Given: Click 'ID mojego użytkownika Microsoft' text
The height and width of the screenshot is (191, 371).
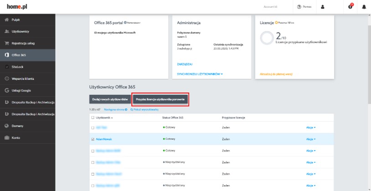Looking at the screenshot, I should 115,33.
